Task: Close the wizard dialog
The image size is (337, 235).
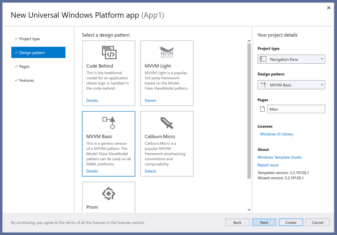Action: click(x=329, y=8)
